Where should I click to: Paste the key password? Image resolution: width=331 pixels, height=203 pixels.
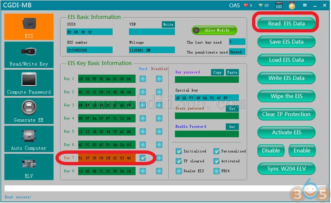232,72
